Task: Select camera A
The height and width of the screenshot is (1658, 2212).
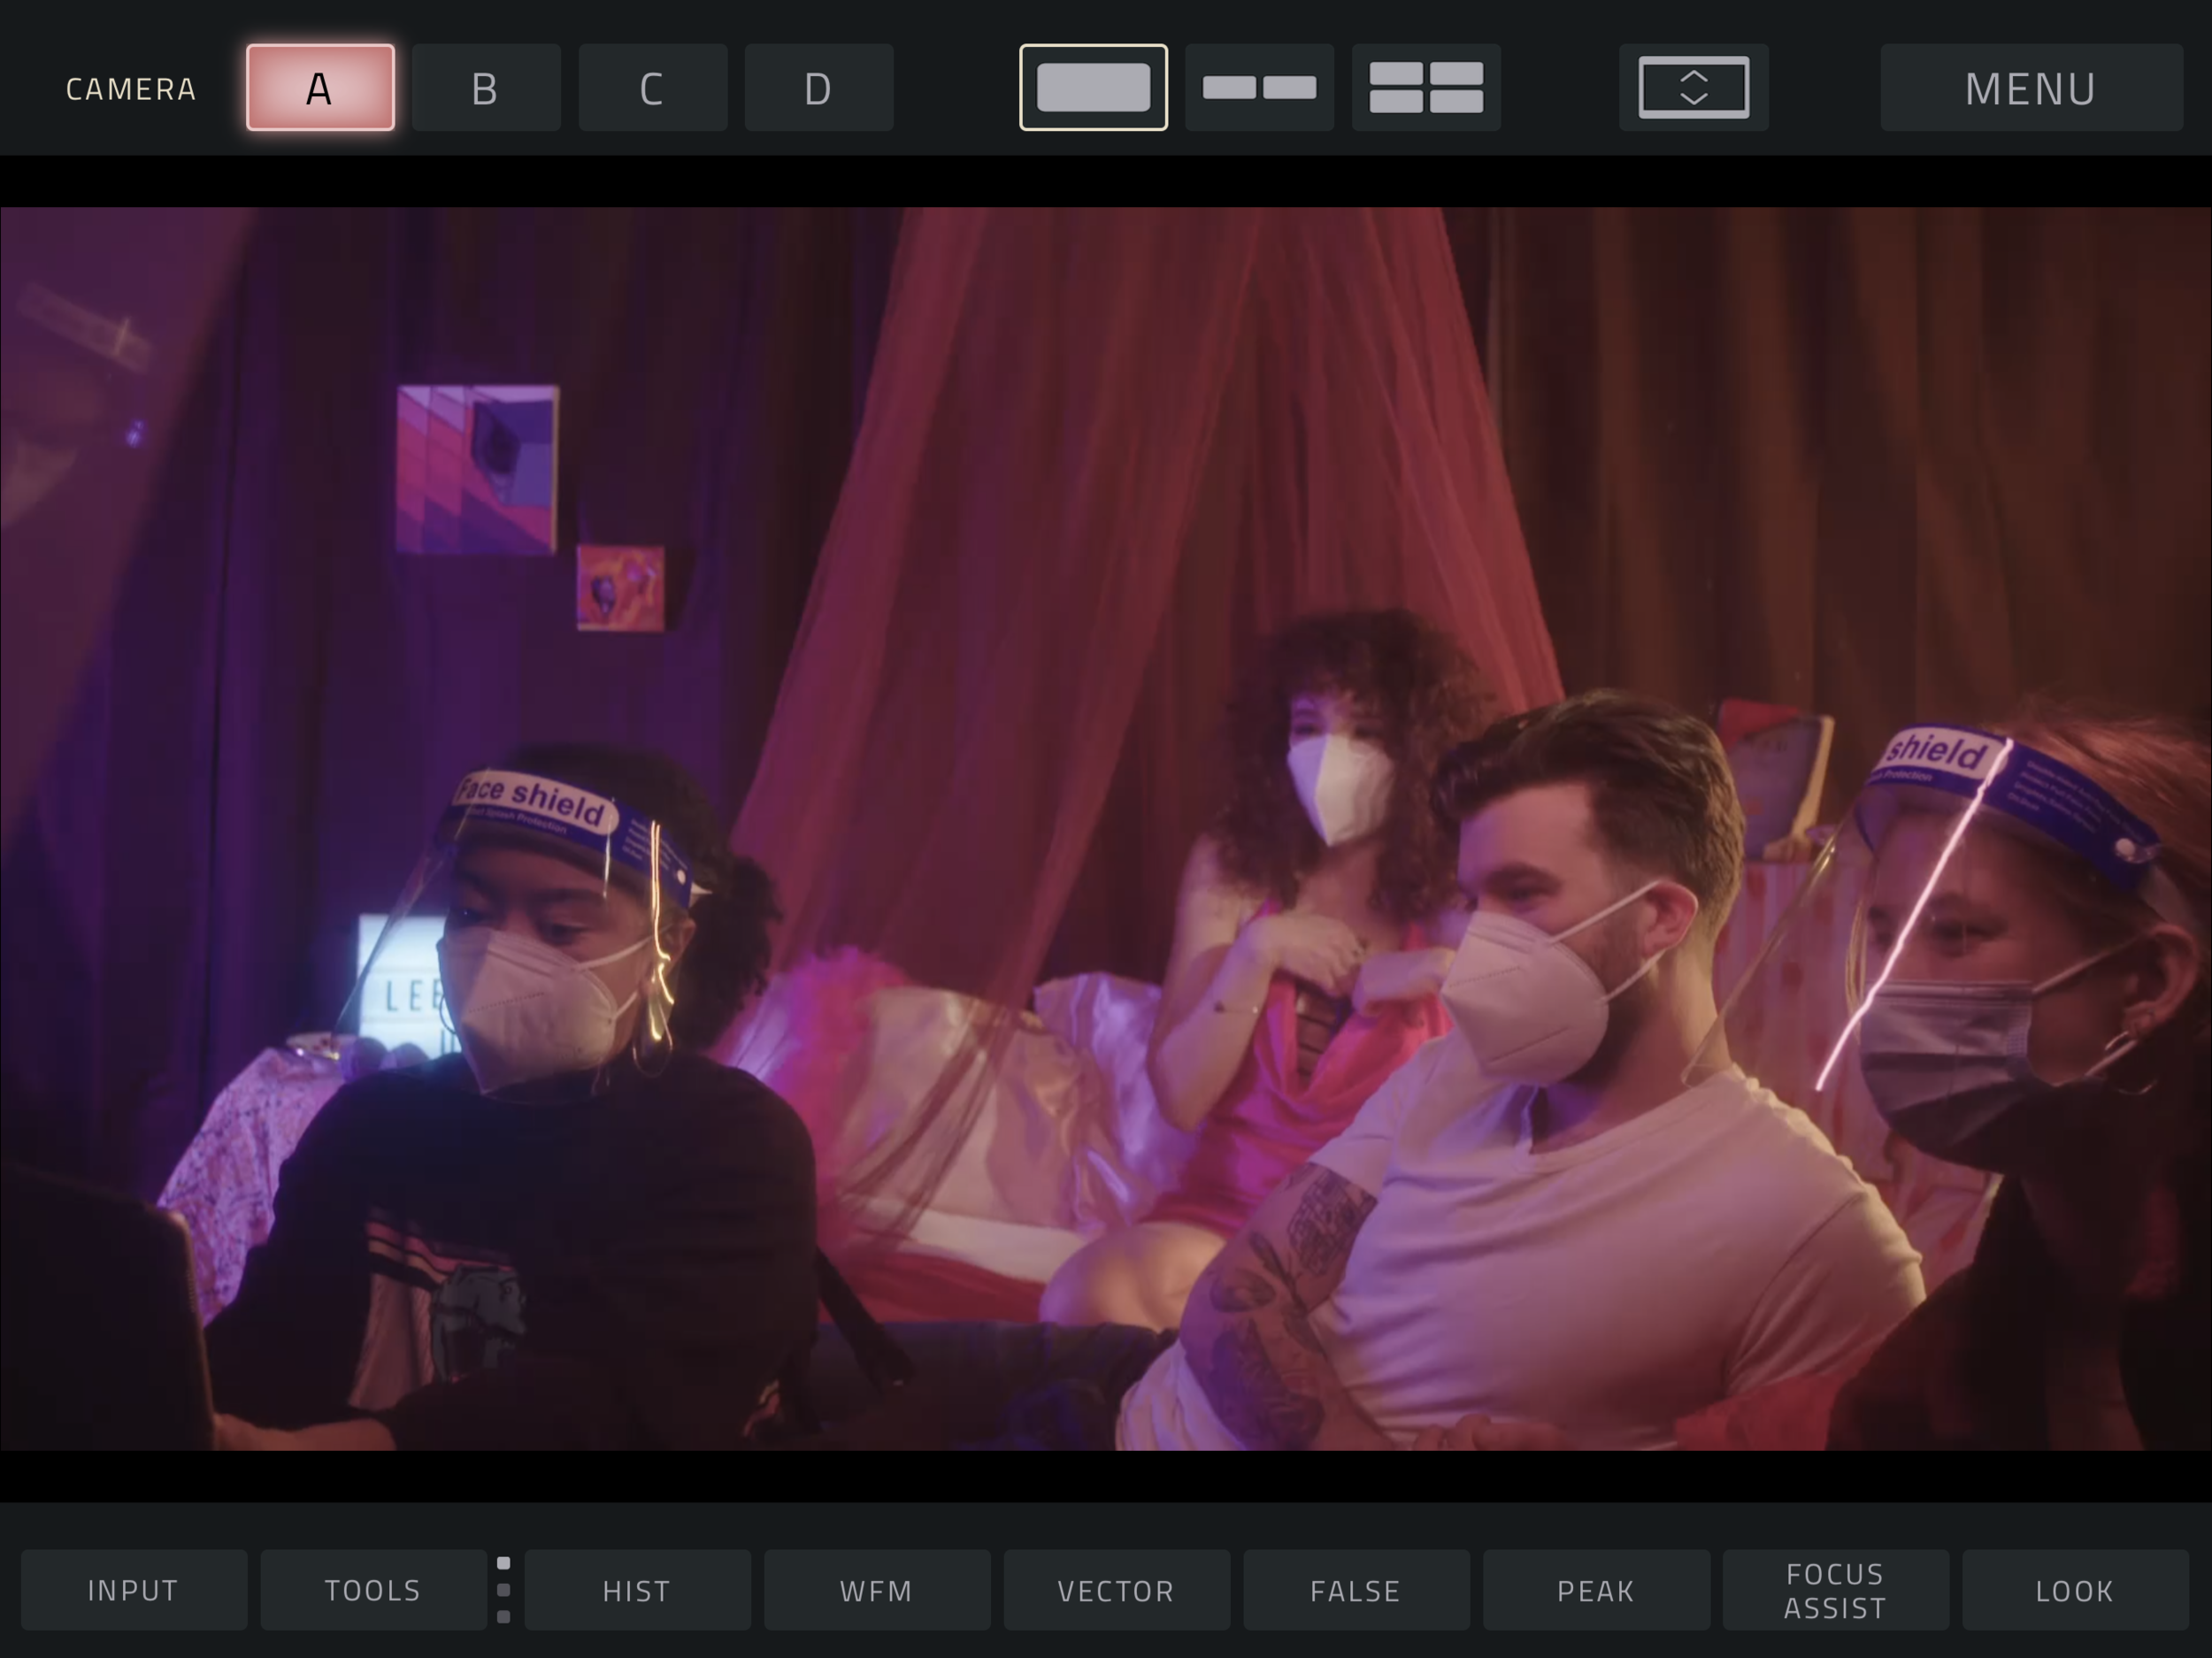Action: tap(320, 87)
